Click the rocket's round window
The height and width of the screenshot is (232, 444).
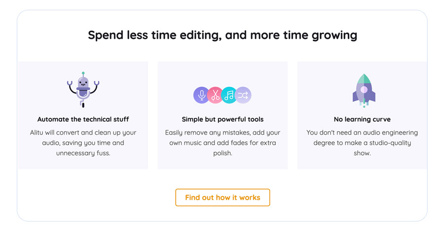(x=364, y=90)
